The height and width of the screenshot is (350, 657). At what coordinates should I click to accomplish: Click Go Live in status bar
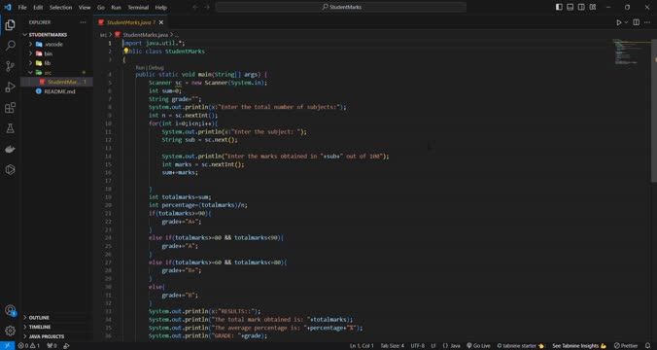coord(478,346)
